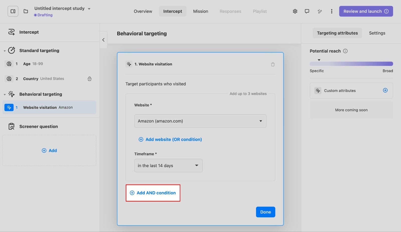
Task: Open the Amazon (amazon.com) website dropdown
Action: 200,121
